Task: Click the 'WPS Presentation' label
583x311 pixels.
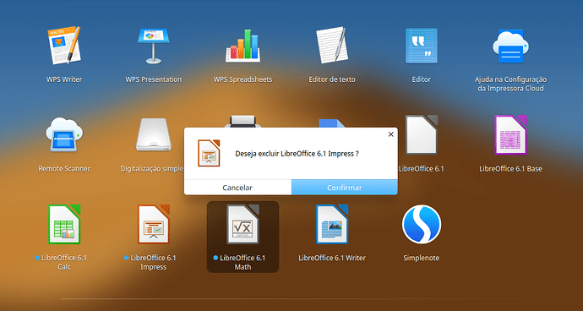Action: pyautogui.click(x=154, y=79)
